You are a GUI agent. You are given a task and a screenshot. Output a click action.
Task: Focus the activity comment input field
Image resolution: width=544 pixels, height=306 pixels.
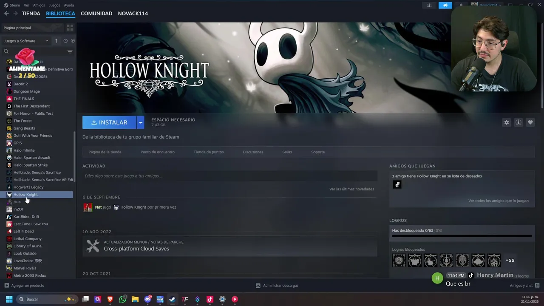230,176
